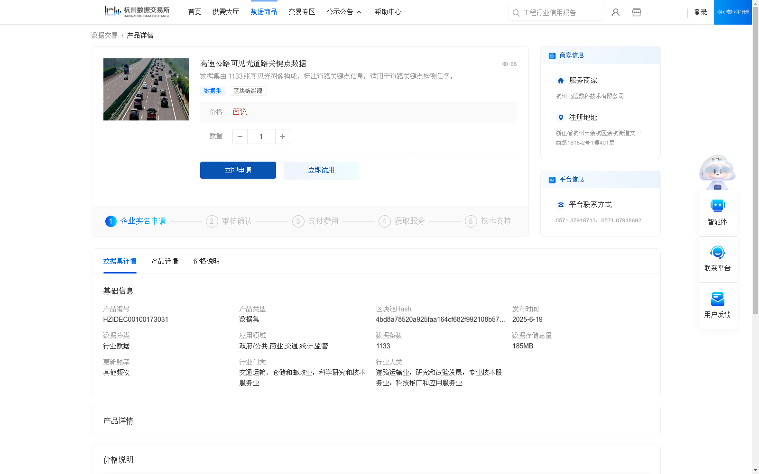
Task: Click the page vertical scrollbar
Action: pos(755,161)
